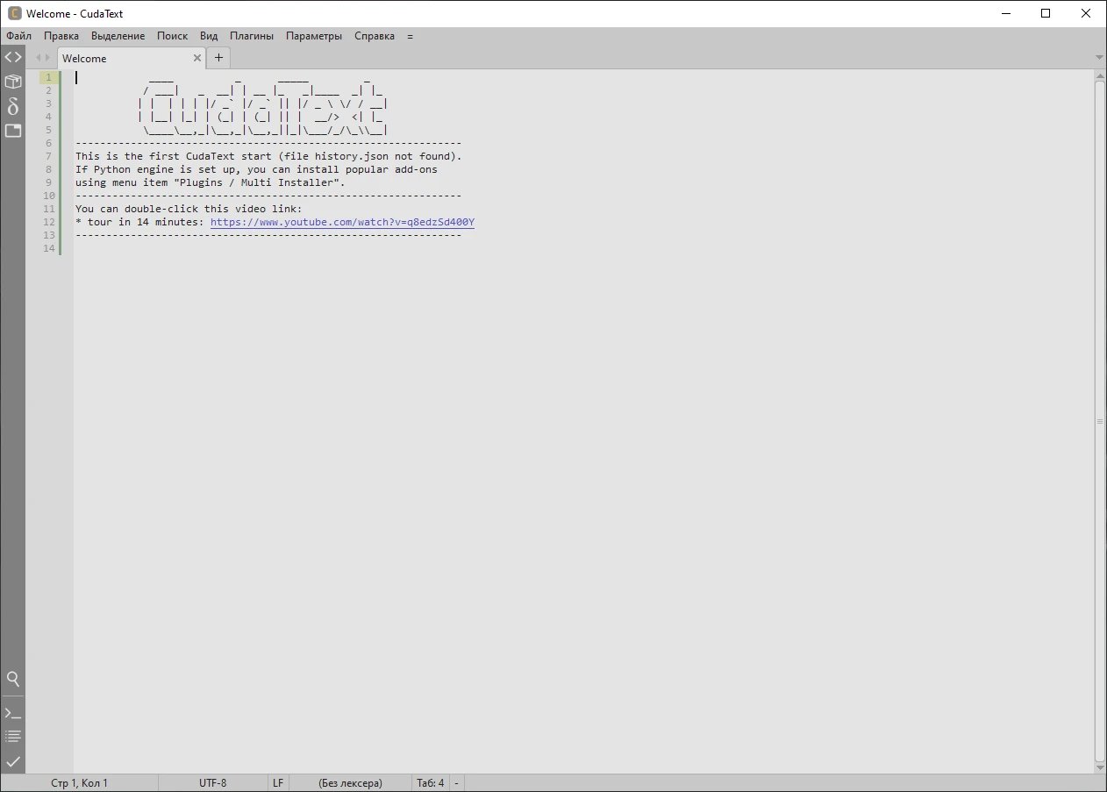Open the Tabs list sidebar icon
Viewport: 1107px width, 792px height.
point(12,131)
